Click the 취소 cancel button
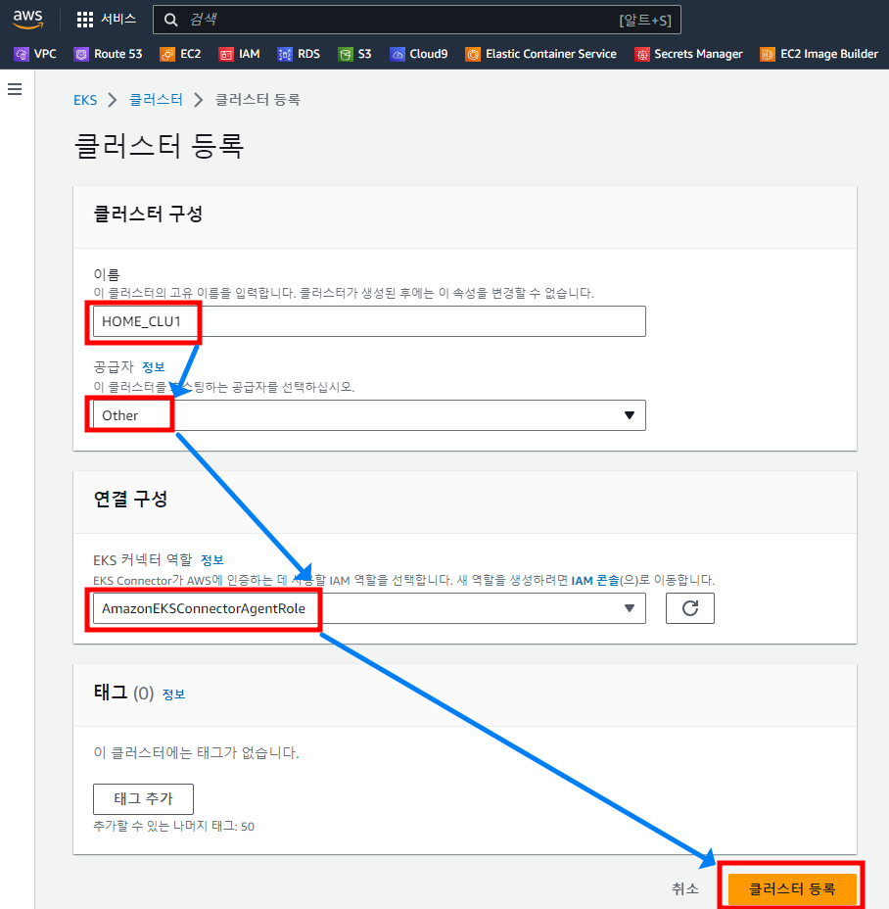 685,888
